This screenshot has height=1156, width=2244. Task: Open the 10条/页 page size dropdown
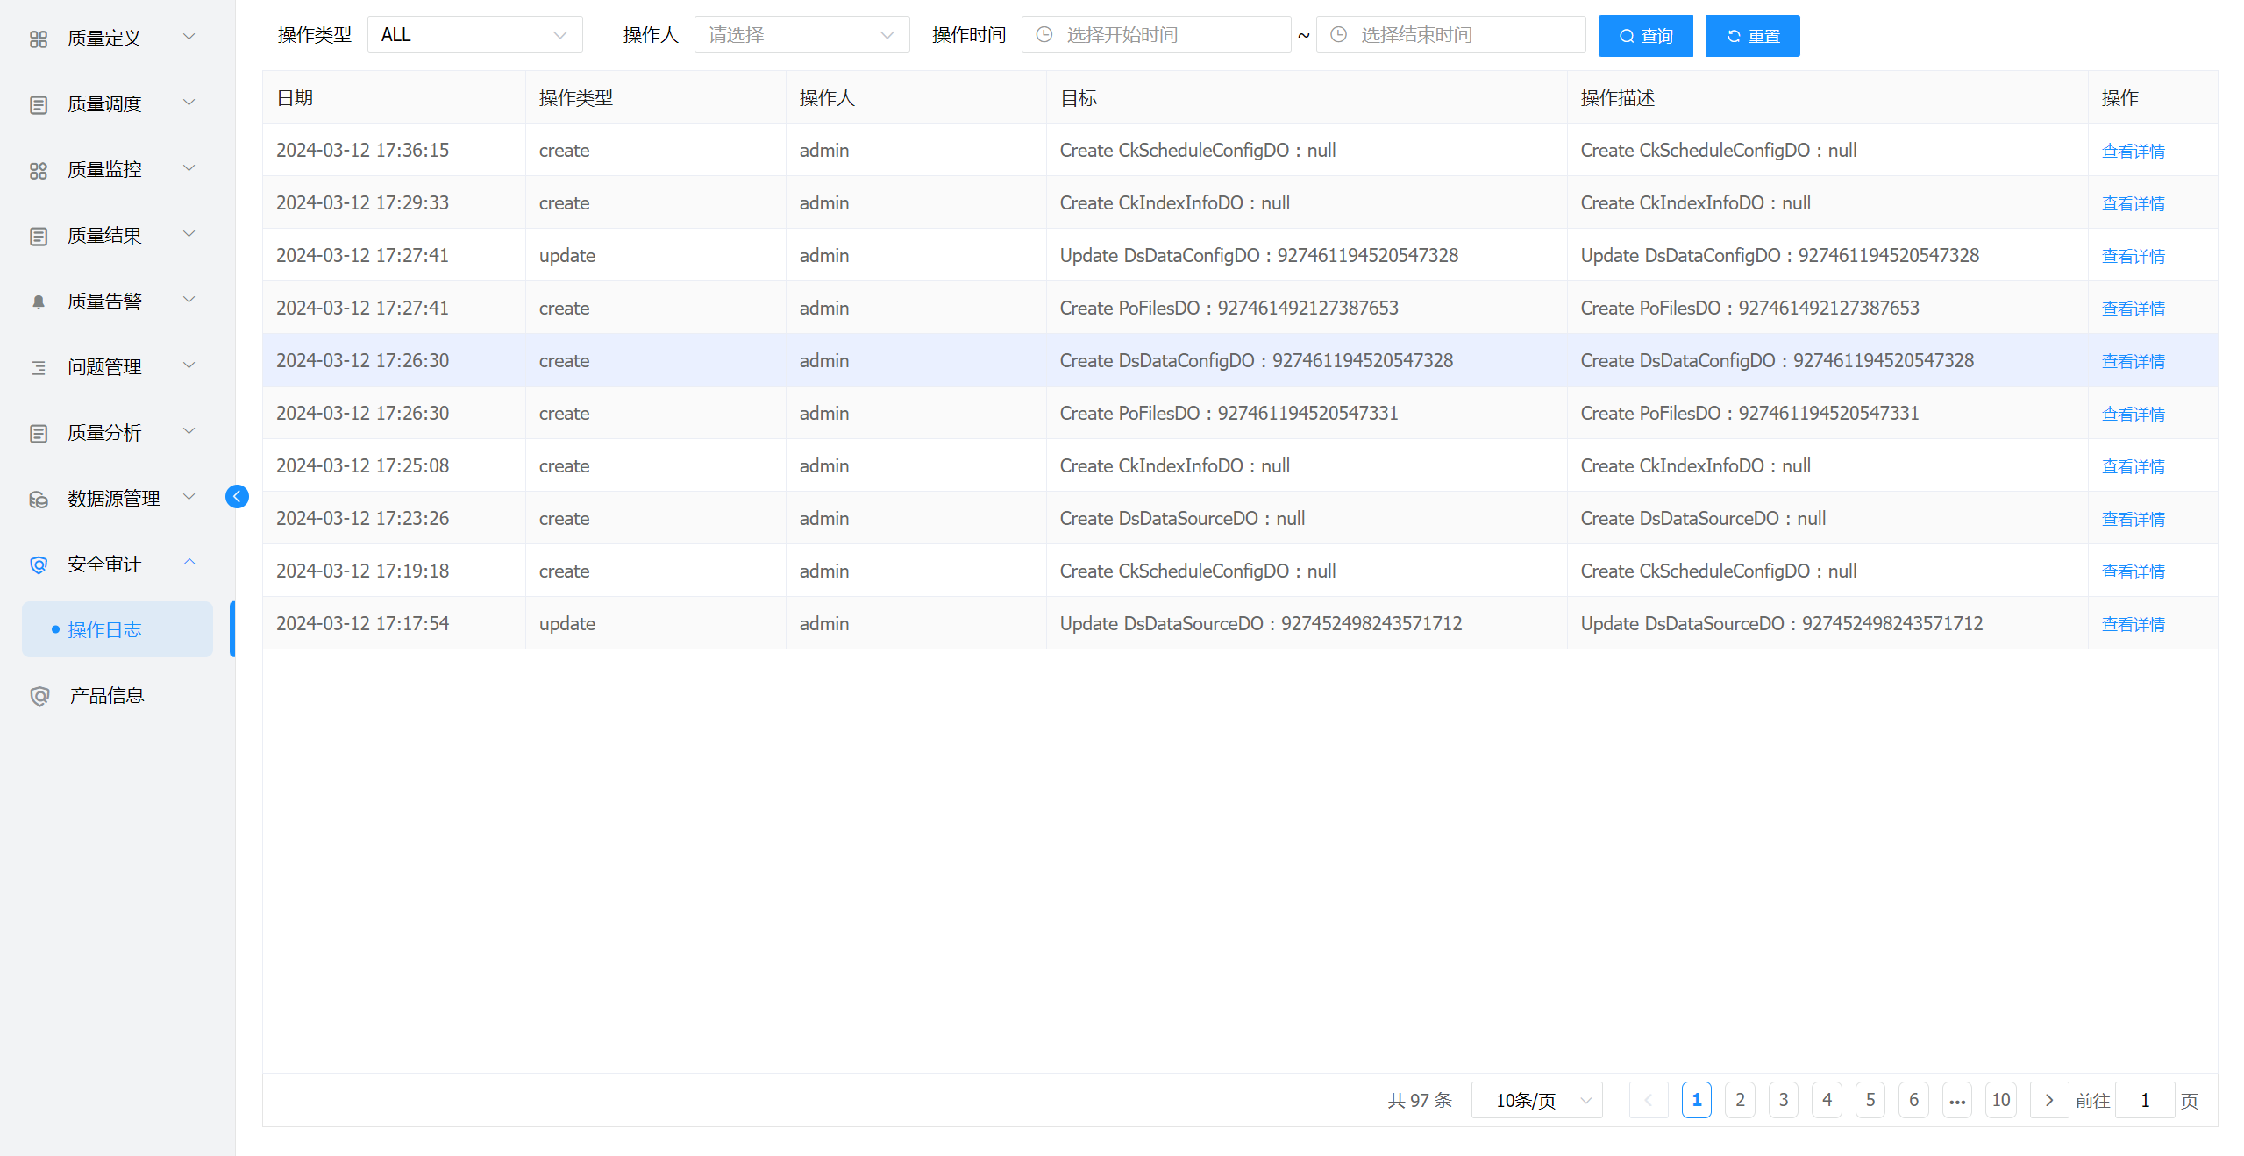point(1536,1100)
